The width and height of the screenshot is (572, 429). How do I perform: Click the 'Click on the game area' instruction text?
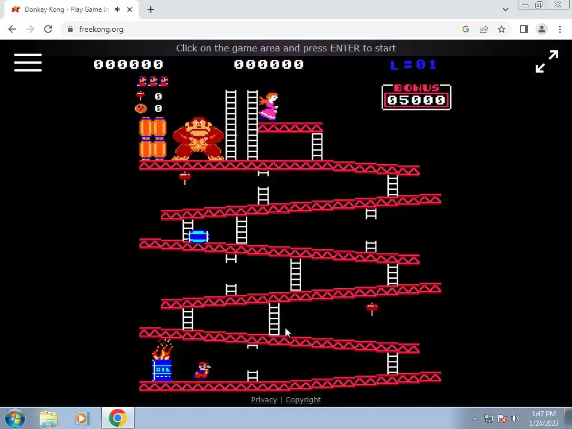tap(286, 48)
